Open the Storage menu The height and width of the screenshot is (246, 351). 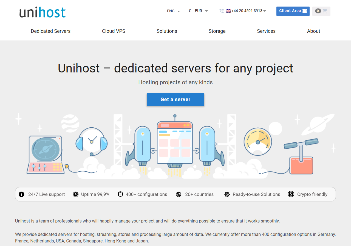pos(217,31)
